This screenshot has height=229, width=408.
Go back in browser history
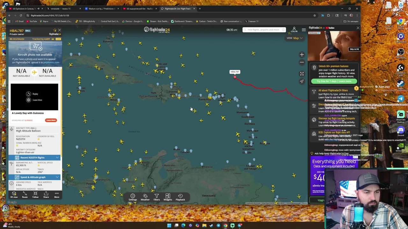10,15
